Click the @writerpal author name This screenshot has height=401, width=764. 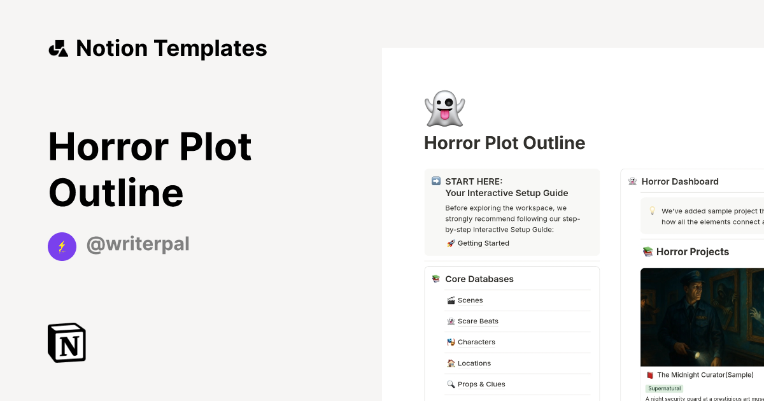coord(138,244)
